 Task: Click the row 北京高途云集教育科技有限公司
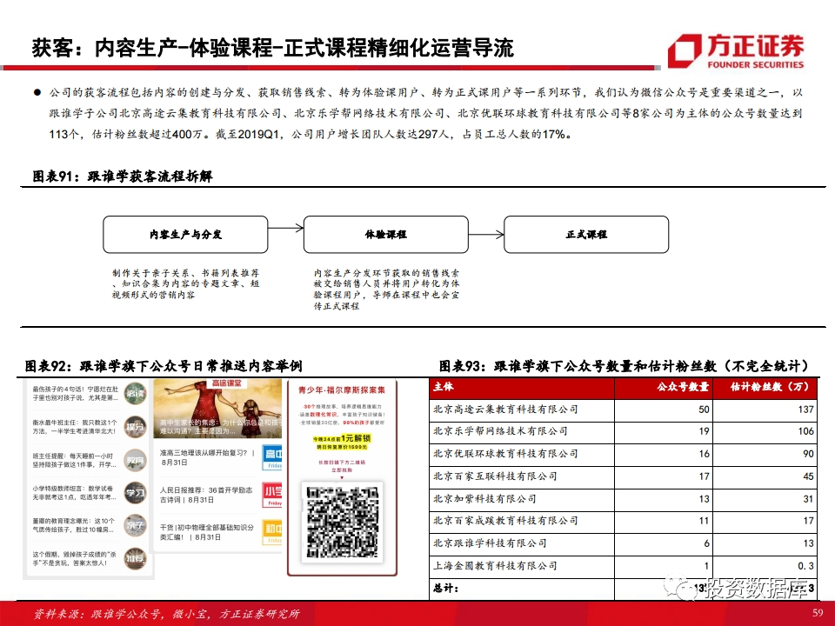pos(625,410)
